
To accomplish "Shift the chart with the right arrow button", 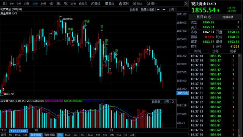I will coord(164,9).
